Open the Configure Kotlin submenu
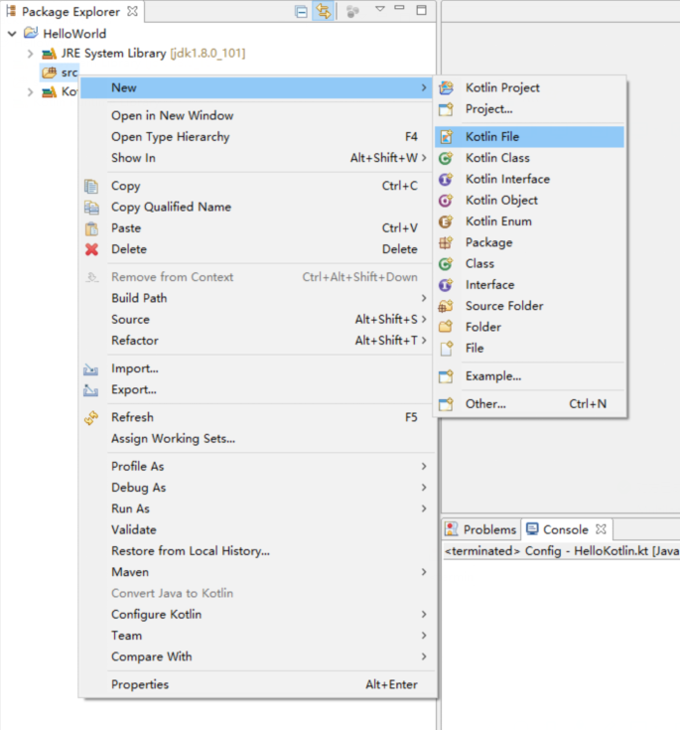Image resolution: width=680 pixels, height=730 pixels. point(256,614)
